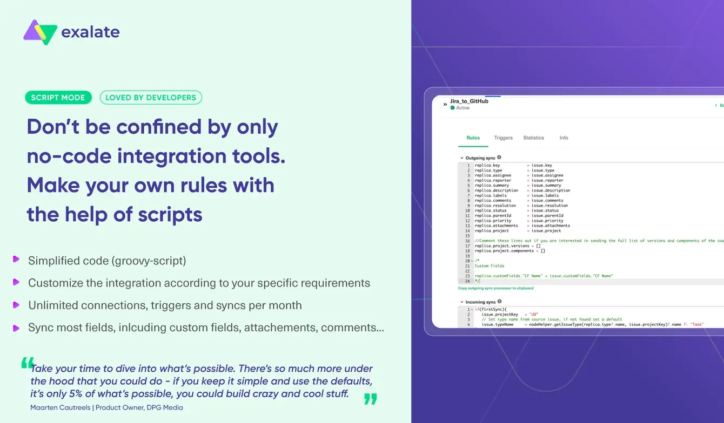This screenshot has height=423, width=724.
Task: Click Copy outgoing sync processor to clipboard
Action: point(495,288)
